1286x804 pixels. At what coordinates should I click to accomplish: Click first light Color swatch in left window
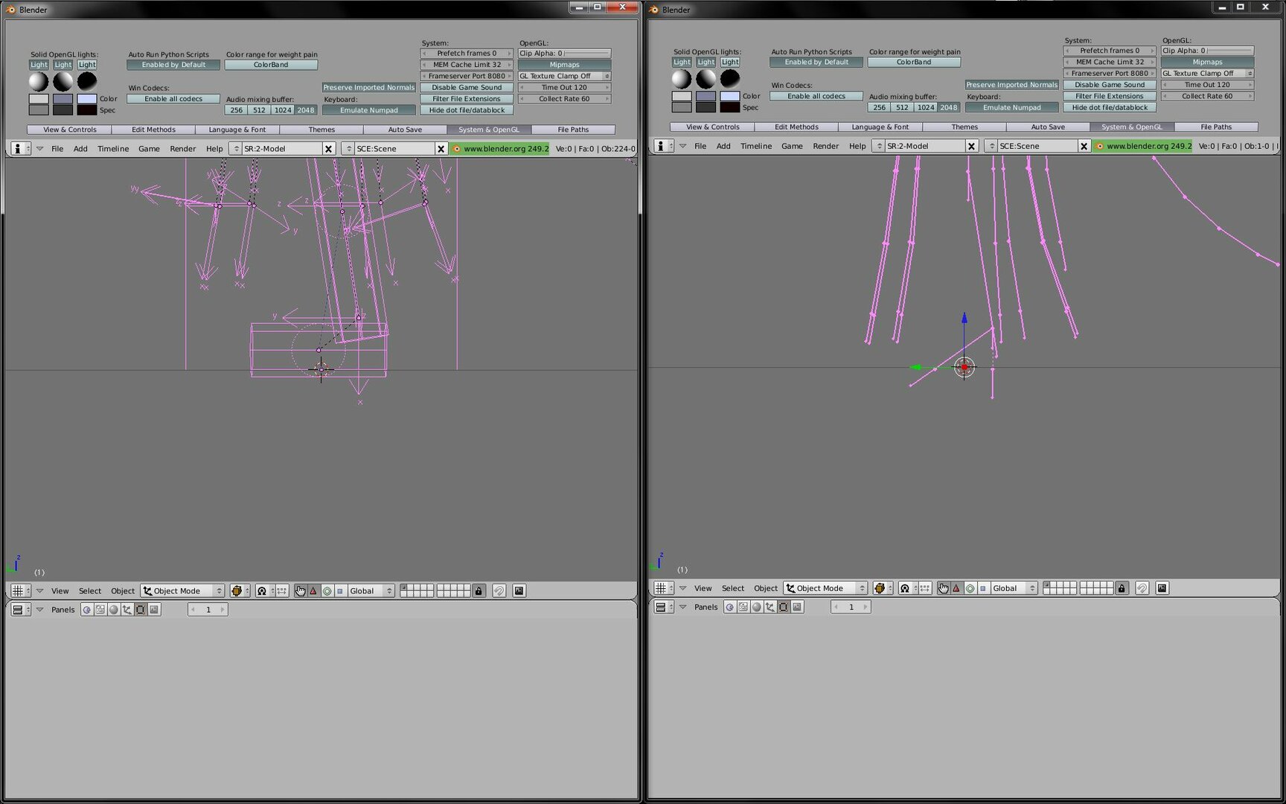(x=39, y=99)
